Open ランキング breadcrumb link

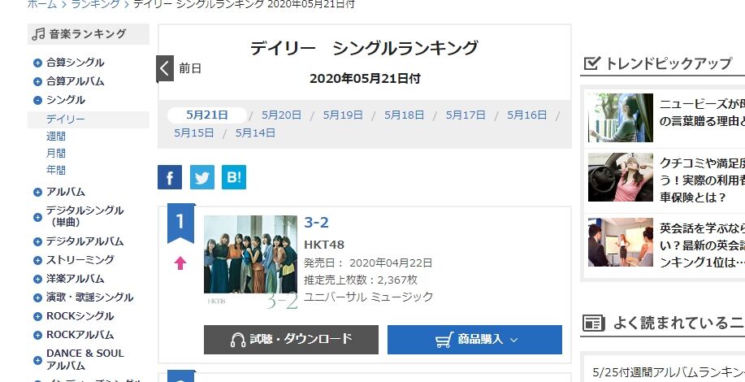tap(95, 4)
